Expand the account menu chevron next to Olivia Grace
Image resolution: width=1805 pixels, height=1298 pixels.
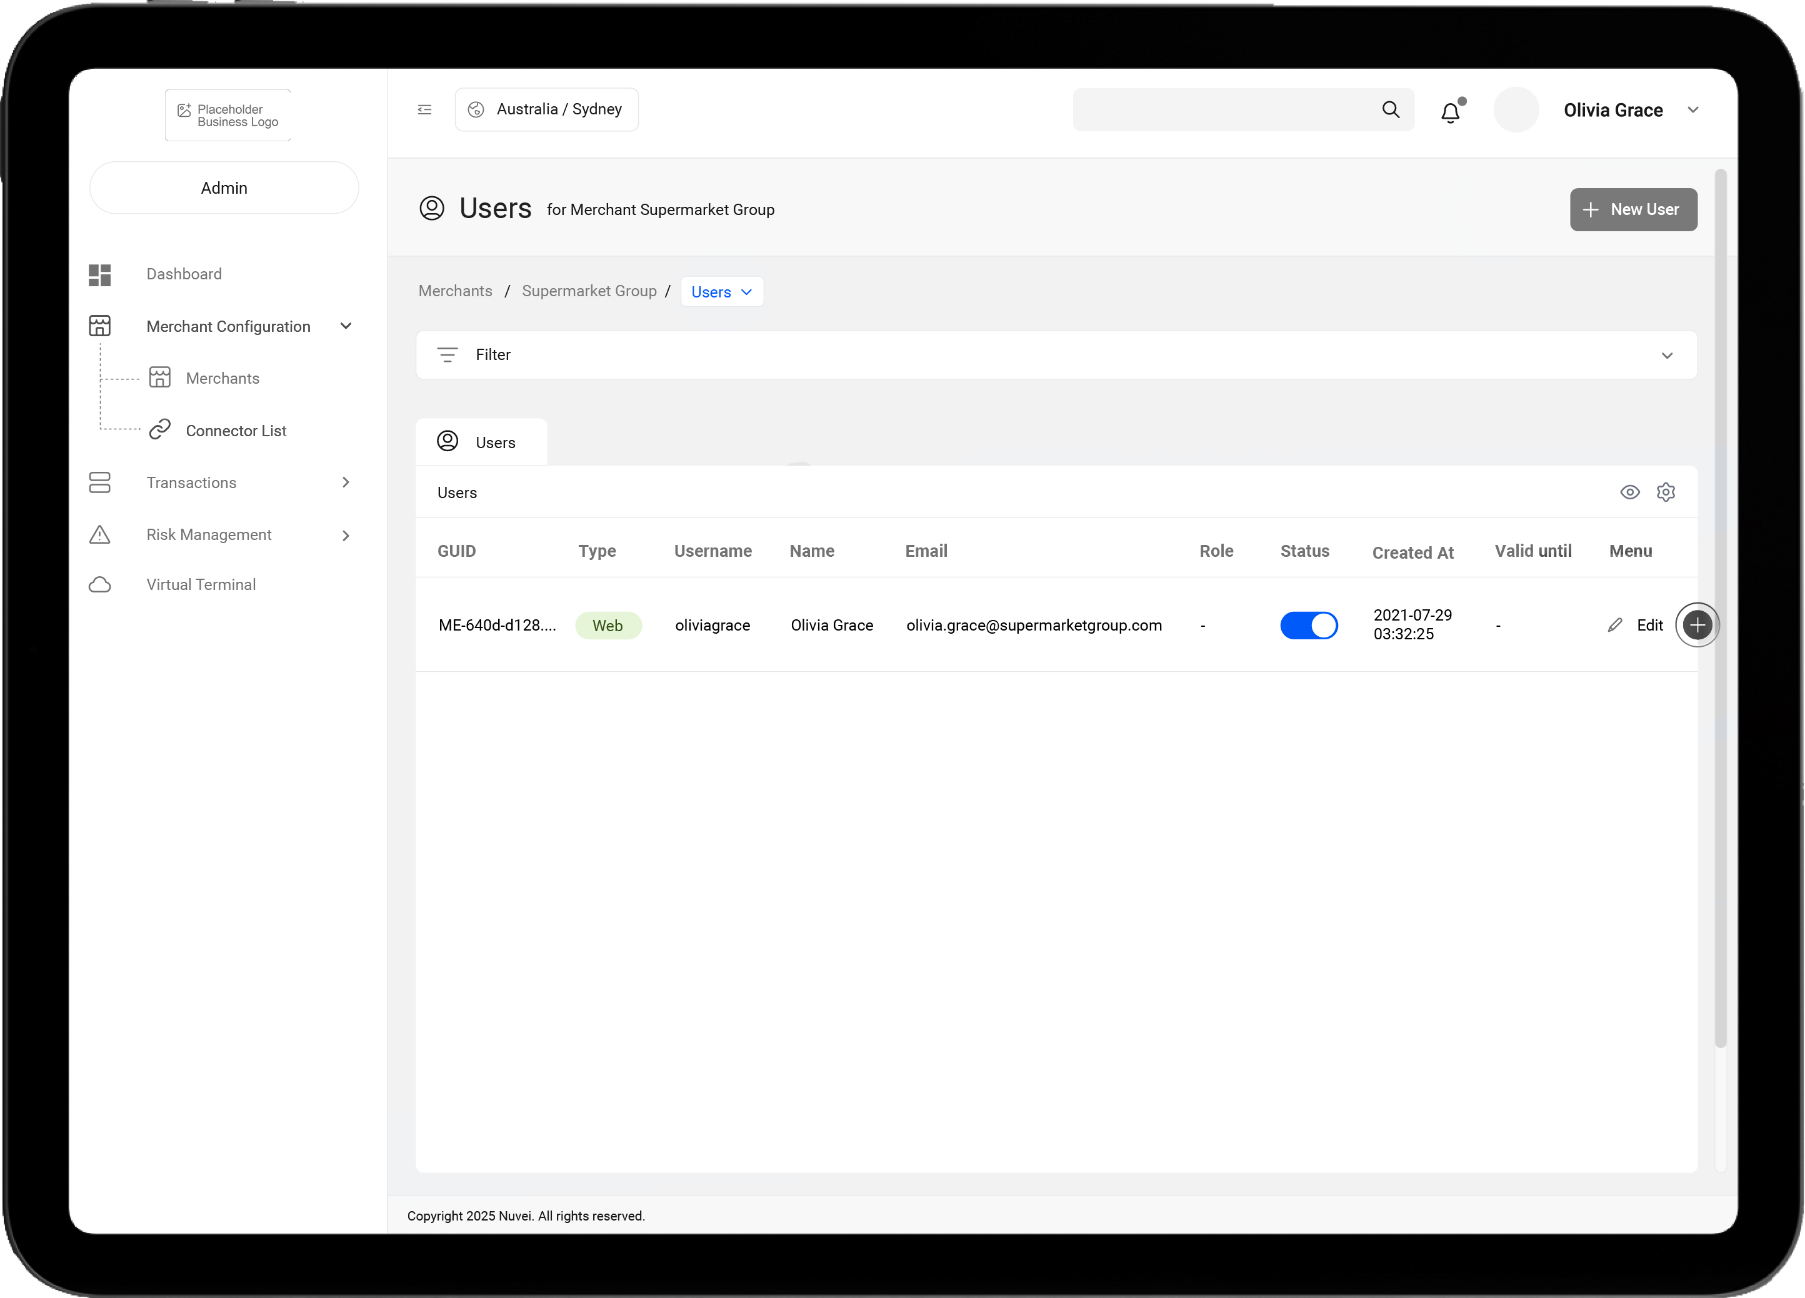click(x=1694, y=110)
